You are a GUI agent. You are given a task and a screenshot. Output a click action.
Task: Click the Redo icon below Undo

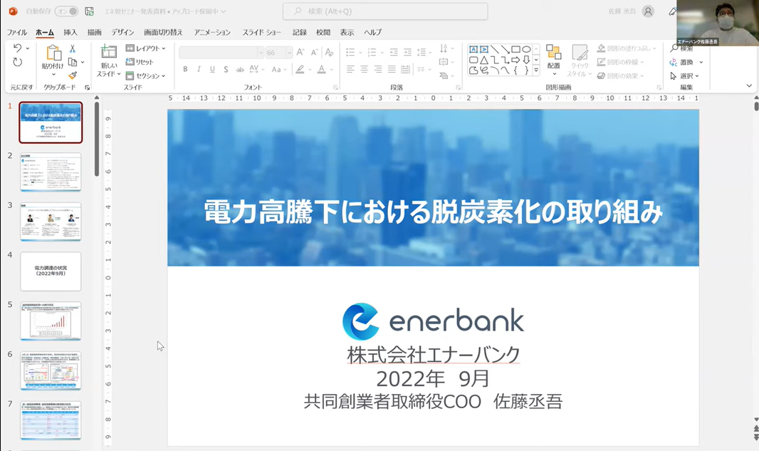pyautogui.click(x=17, y=62)
